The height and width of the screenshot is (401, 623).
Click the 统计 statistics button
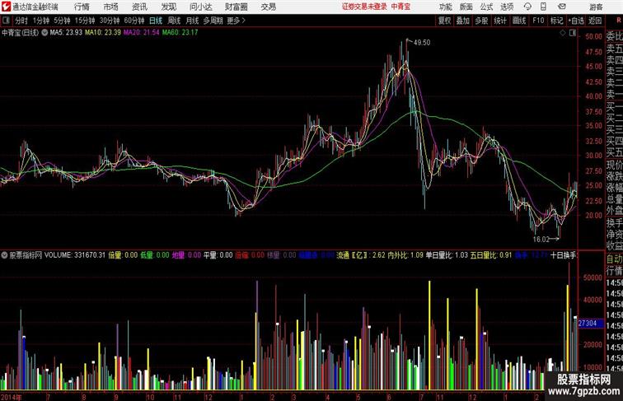pyautogui.click(x=500, y=21)
